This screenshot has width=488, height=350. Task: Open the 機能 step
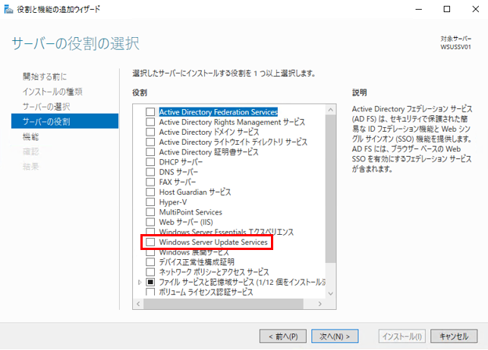point(30,136)
